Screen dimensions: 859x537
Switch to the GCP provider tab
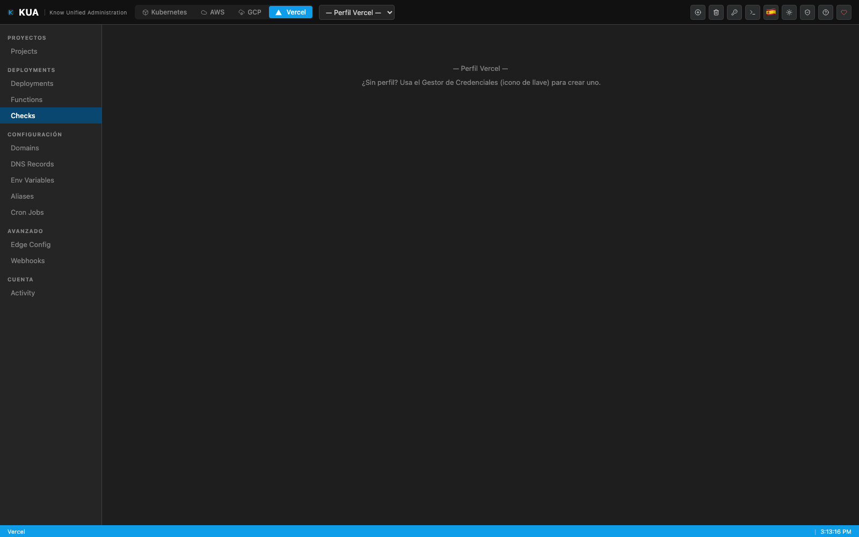tap(250, 12)
